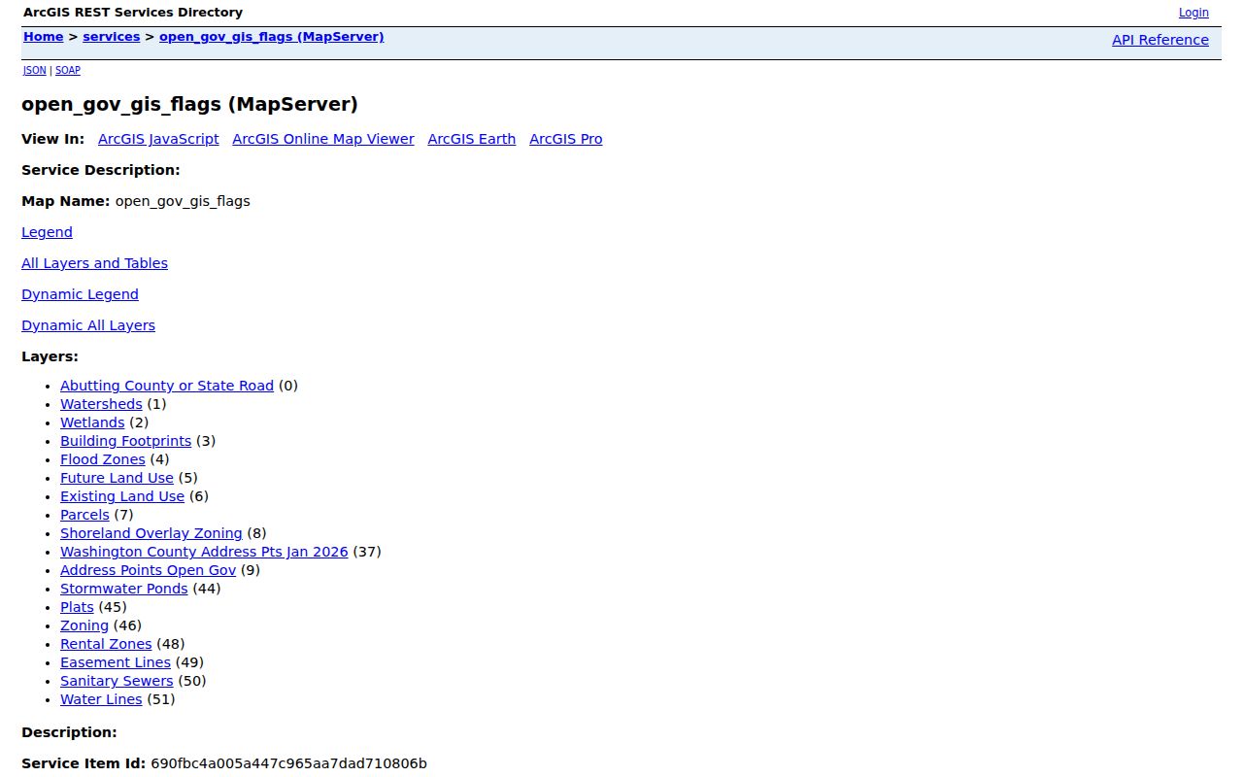Click the open_gov_gis_flags (MapServer) page heading
Image resolution: width=1243 pixels, height=777 pixels.
[190, 104]
